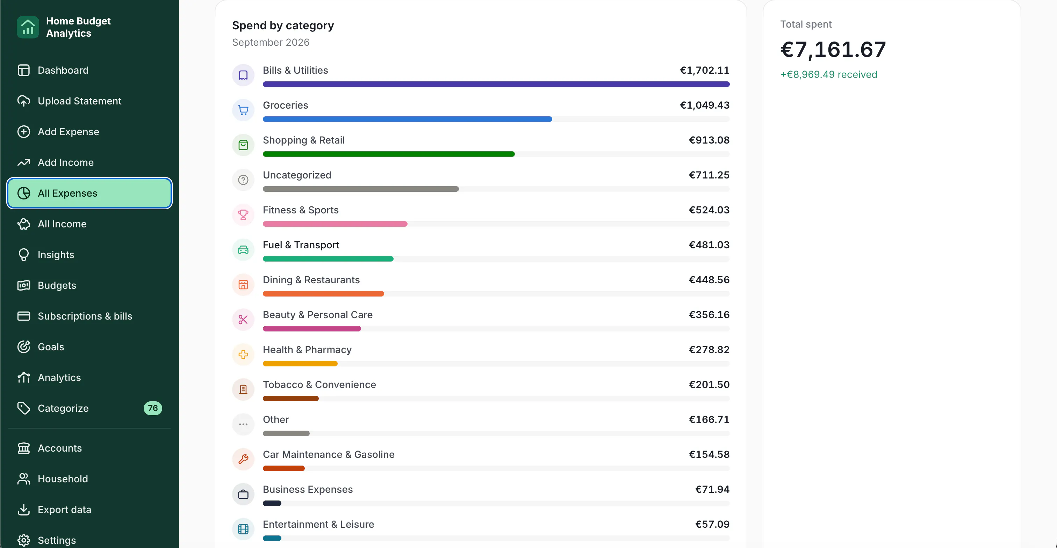The image size is (1057, 548).
Task: Click the Entertainment & Leisure film icon
Action: click(243, 529)
